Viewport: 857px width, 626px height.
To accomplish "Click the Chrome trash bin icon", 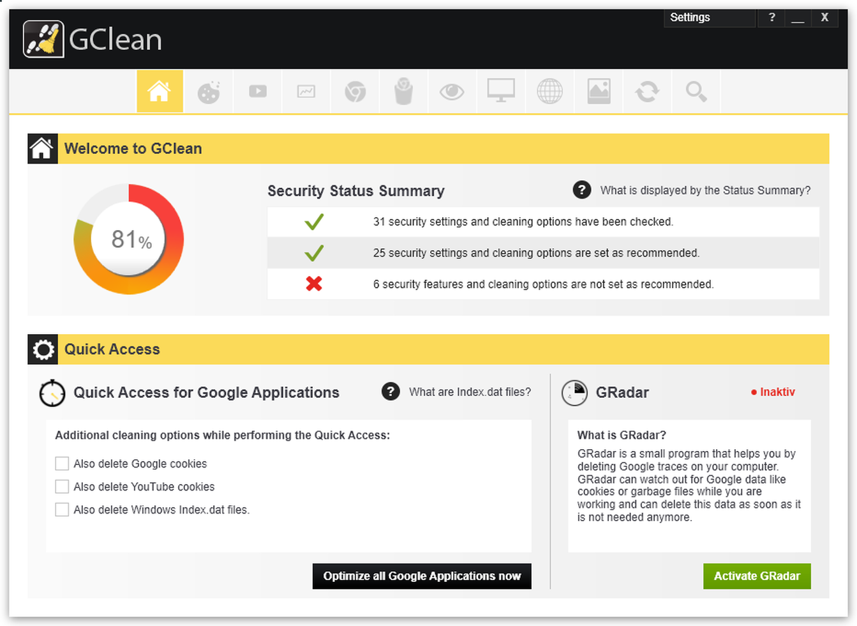I will click(403, 92).
